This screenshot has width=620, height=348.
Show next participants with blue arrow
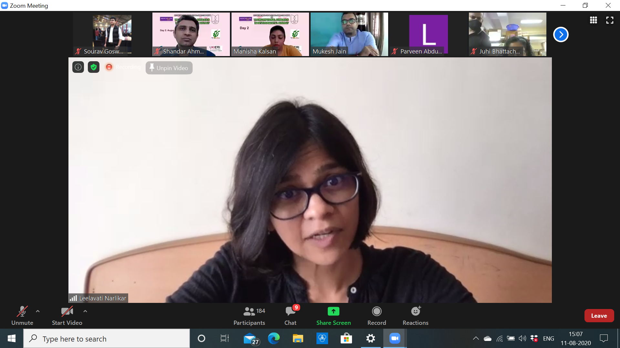(561, 34)
